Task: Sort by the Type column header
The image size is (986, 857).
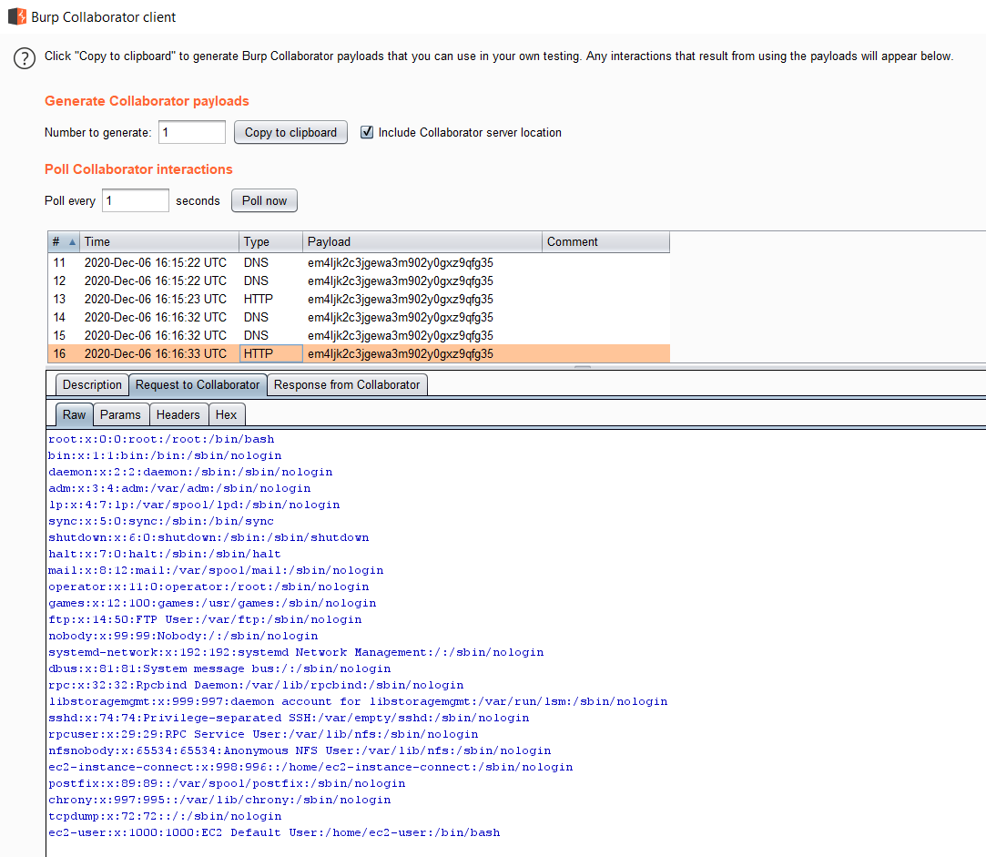Action: click(270, 241)
